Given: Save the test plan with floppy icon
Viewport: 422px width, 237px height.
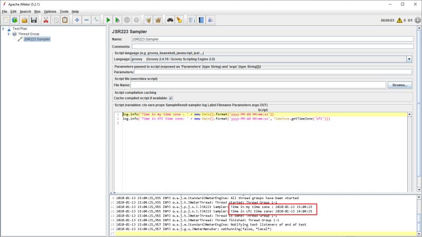Looking at the screenshot, I should pyautogui.click(x=34, y=20).
